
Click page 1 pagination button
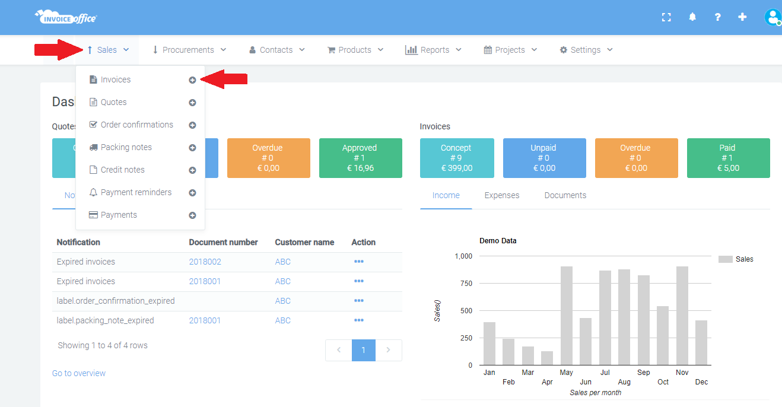(364, 350)
